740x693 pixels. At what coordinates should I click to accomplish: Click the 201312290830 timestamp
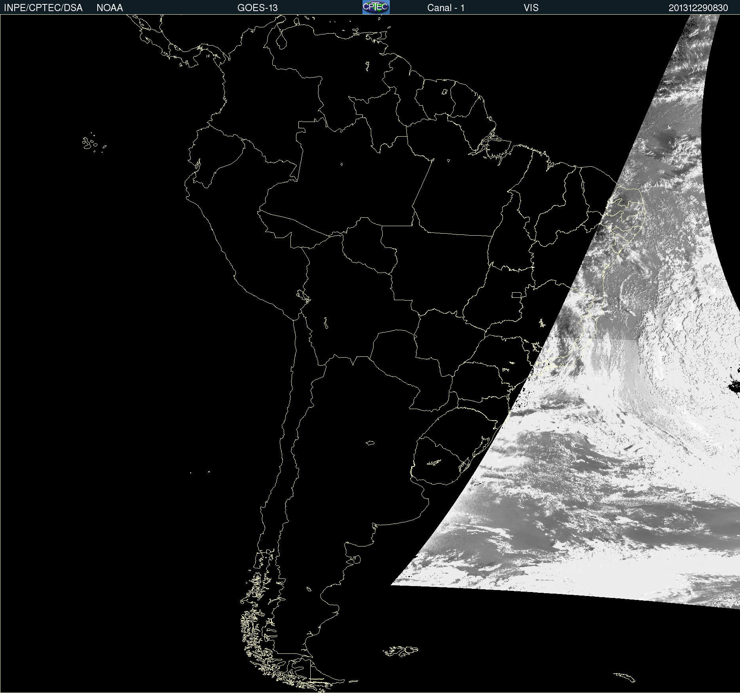(698, 8)
